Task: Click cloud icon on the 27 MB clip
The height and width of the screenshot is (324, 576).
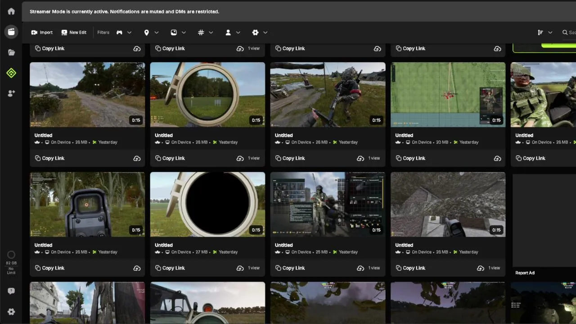Action: point(240,268)
